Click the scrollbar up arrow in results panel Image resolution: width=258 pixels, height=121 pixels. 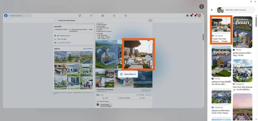pos(256,15)
